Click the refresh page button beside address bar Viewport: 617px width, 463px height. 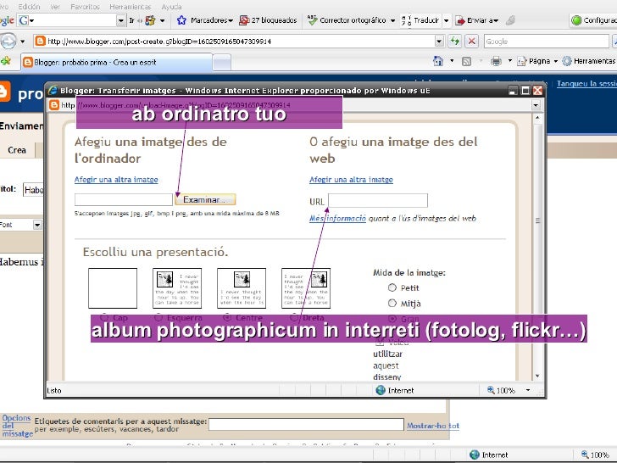coord(455,41)
